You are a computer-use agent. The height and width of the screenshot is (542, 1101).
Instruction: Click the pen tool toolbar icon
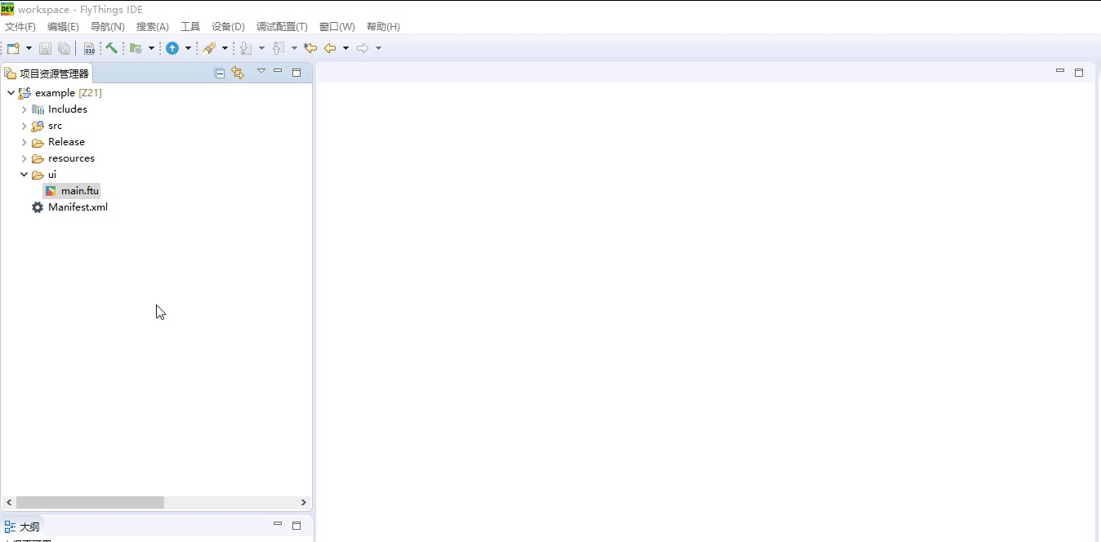tap(209, 48)
